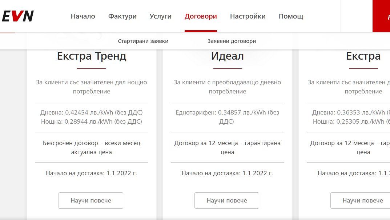Select the Екстра plan heading
Viewport: 390px width, 220px height.
tap(363, 56)
